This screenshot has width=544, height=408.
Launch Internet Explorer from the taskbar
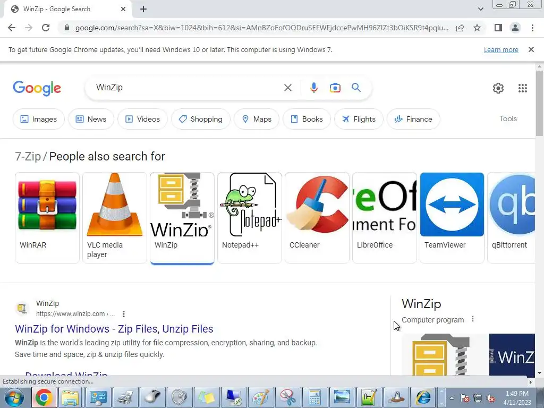pos(423,397)
